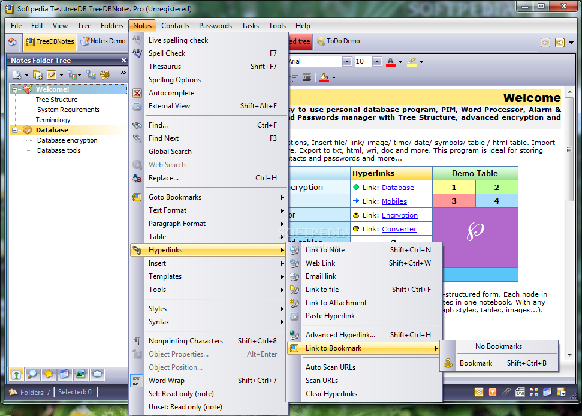
Task: Click cell 3 in the Demo Table
Action: tap(454, 201)
